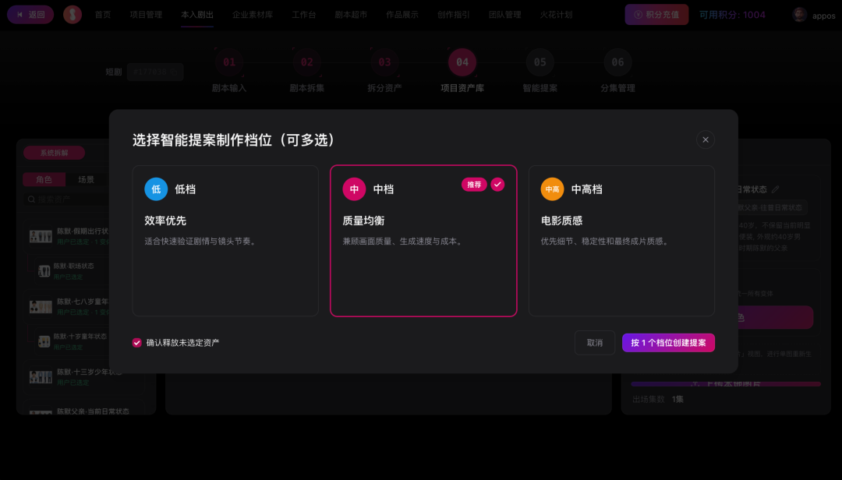Open 作品展示 in top navigation
The width and height of the screenshot is (842, 480).
(x=402, y=15)
